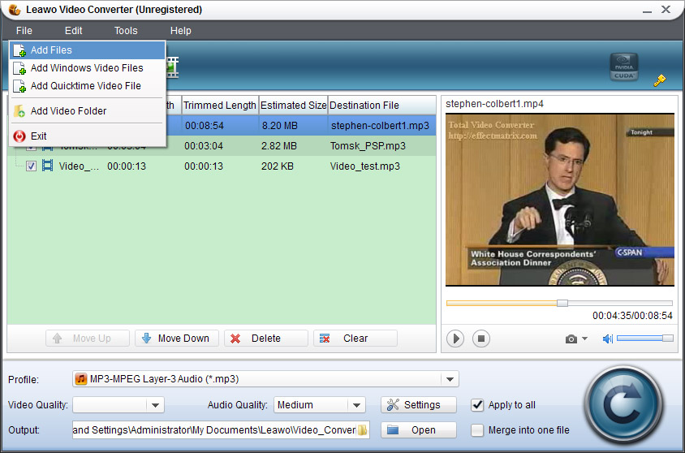Select the Video_test.mp3 destination cell
Screen dimensions: 685x453
(x=364, y=166)
